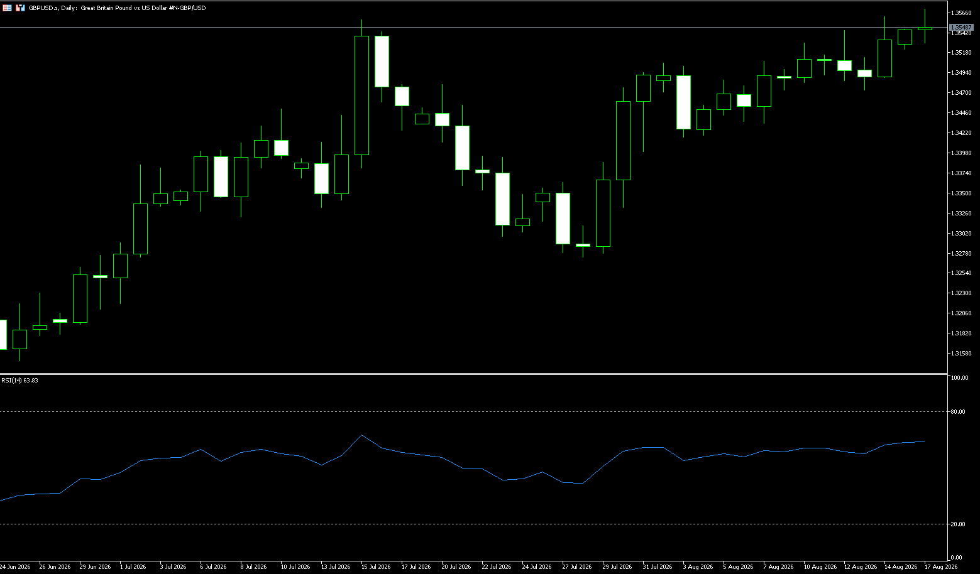This screenshot has height=574, width=980.
Task: Click the 10 Aug 2026 date label
Action: coord(820,567)
